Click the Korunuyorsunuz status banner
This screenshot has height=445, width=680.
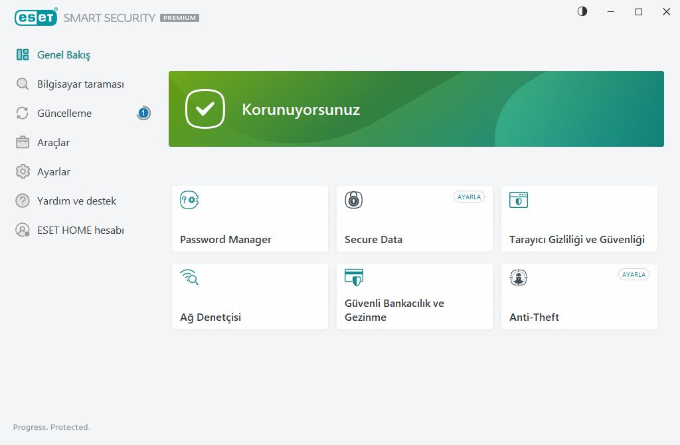416,109
